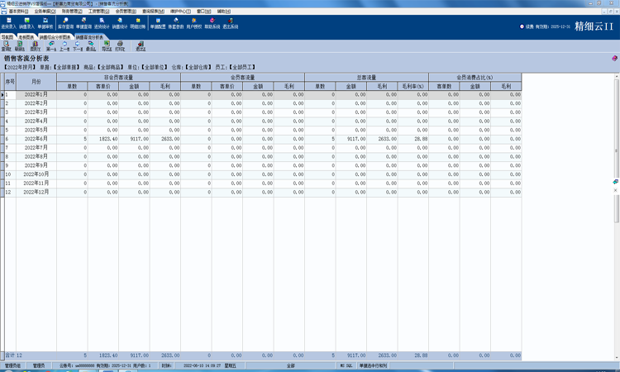
Task: Open the 会员管理 menu
Action: 126,12
